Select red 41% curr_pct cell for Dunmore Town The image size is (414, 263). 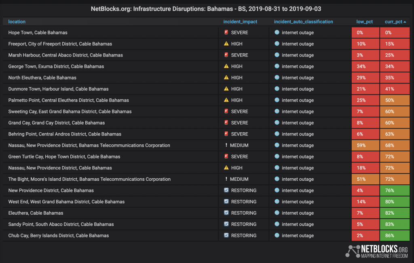point(395,89)
